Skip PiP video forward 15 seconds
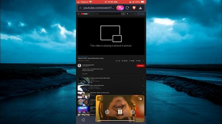The height and width of the screenshot is (124, 222). pos(133,112)
